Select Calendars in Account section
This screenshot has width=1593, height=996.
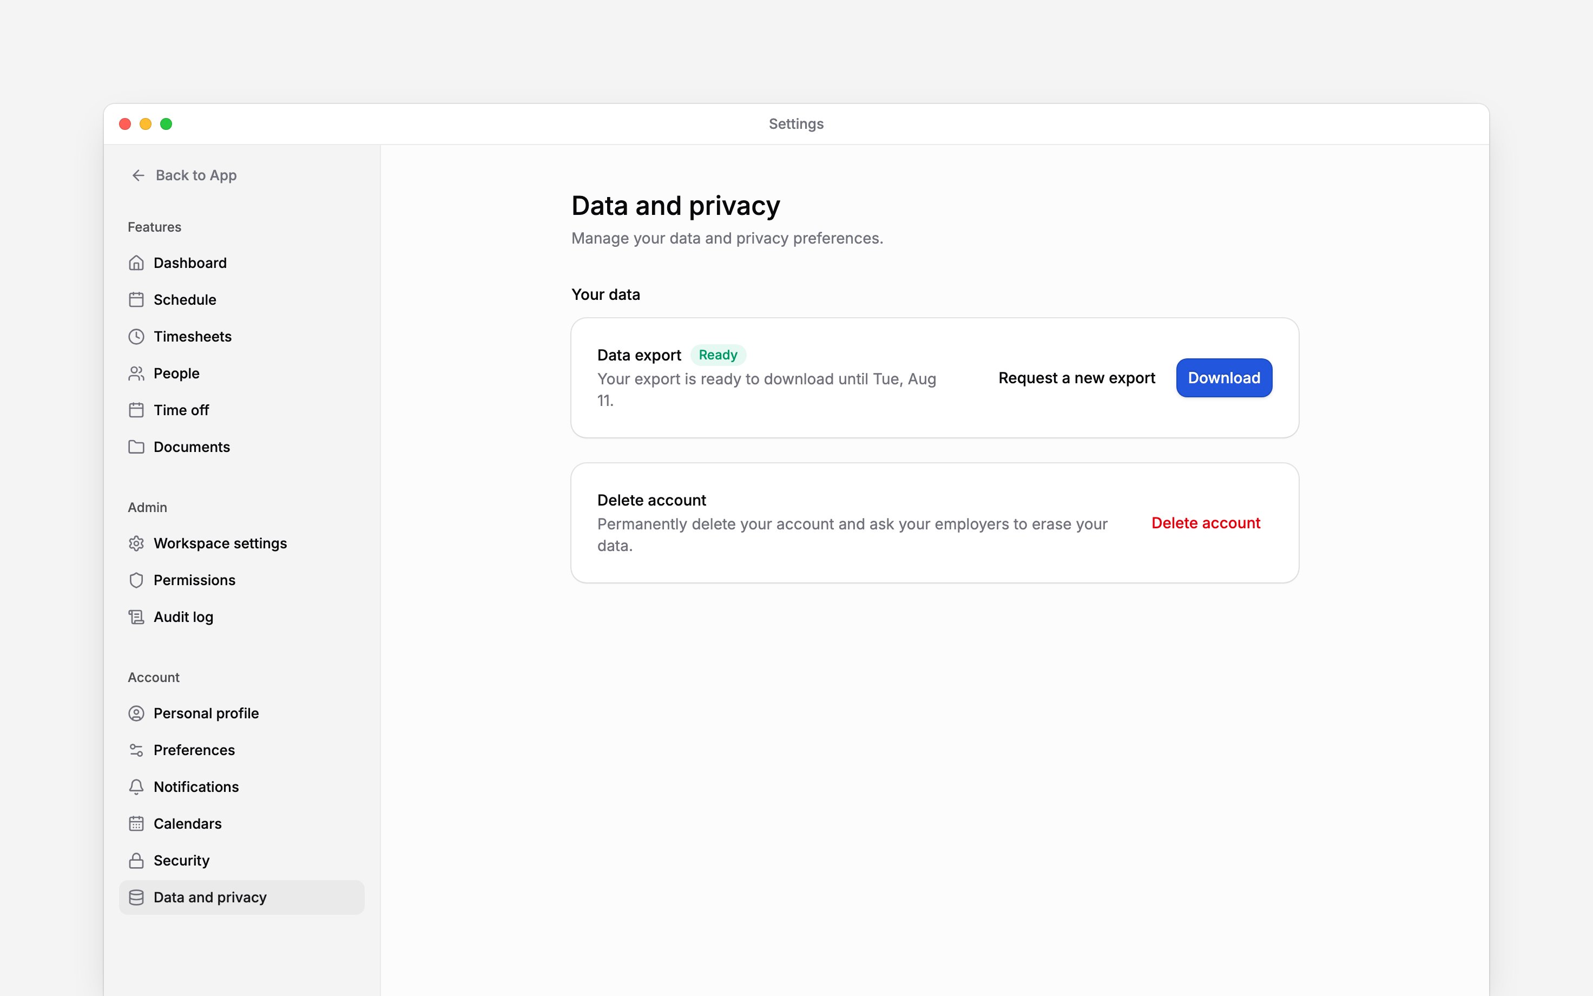241,824
